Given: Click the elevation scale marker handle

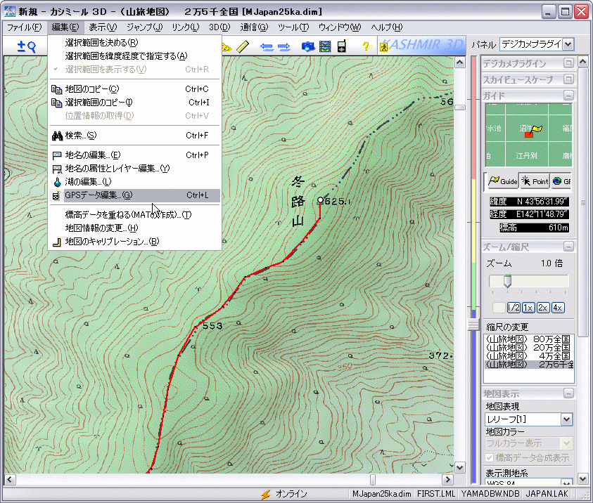Looking at the screenshot, I should tap(473, 325).
